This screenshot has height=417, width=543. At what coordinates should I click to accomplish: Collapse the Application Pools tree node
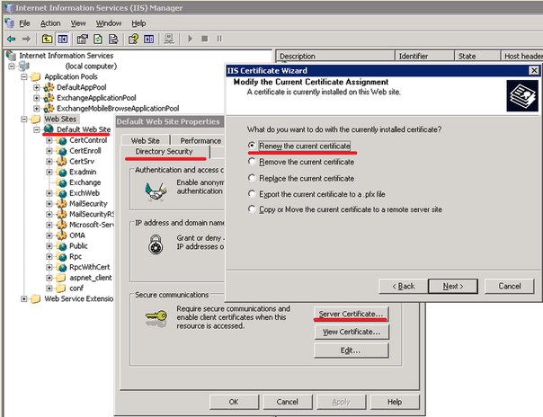pyautogui.click(x=24, y=76)
